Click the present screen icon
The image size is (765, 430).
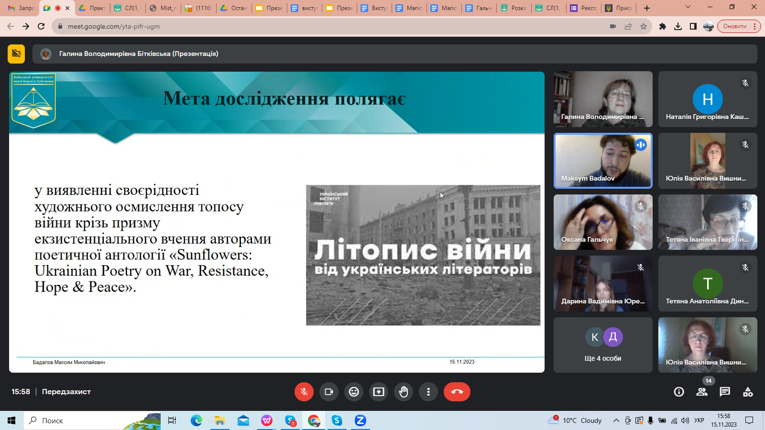coord(379,392)
